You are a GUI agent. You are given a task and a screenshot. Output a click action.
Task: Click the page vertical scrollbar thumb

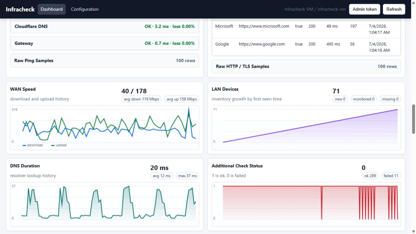click(414, 119)
